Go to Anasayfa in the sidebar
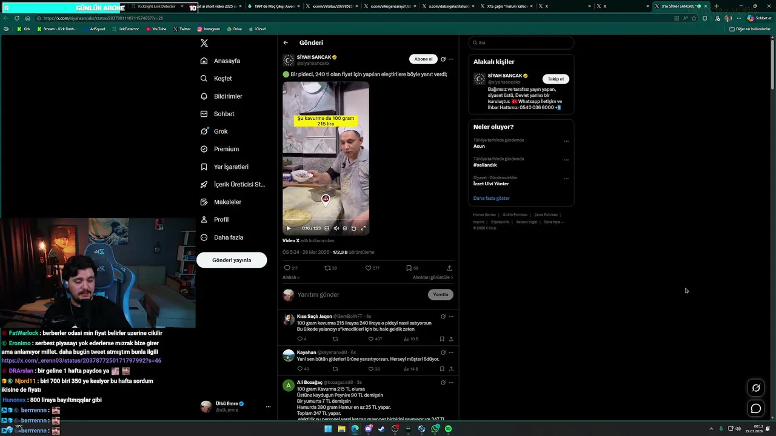The image size is (776, 436). click(x=221, y=61)
